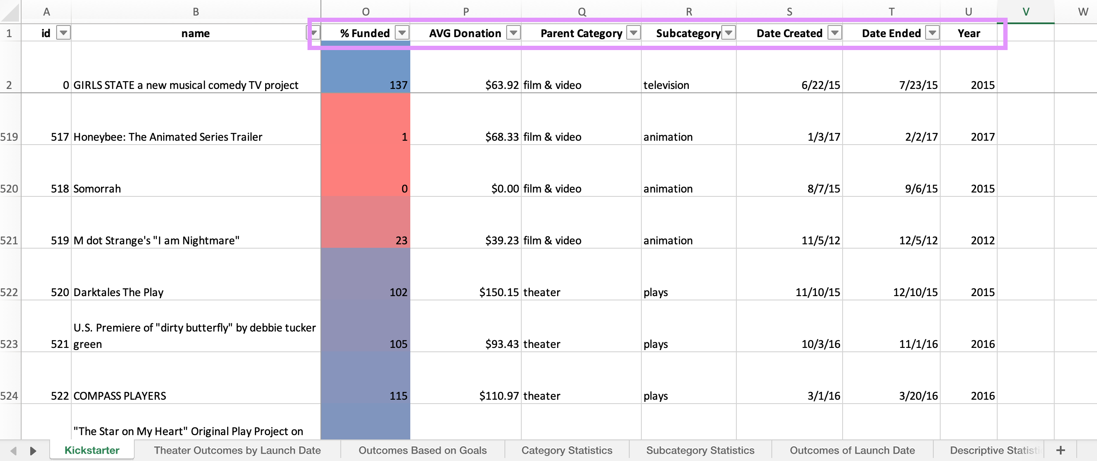Open the Parent Category filter menu
This screenshot has height=461, width=1097.
(633, 32)
